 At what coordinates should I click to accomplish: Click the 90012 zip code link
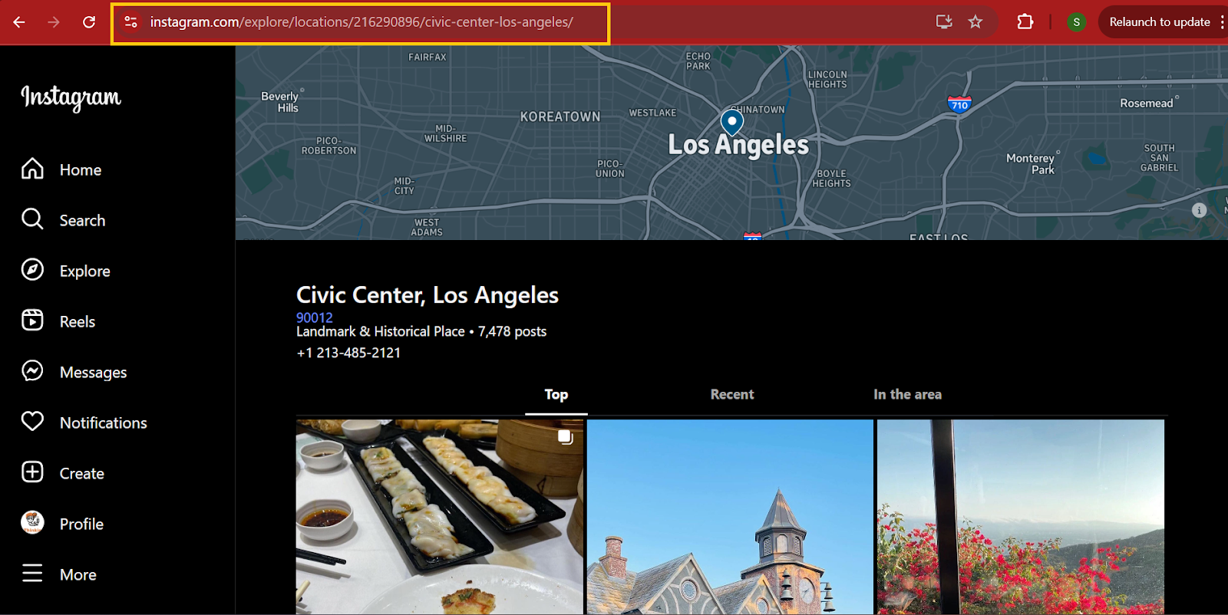pyautogui.click(x=315, y=317)
